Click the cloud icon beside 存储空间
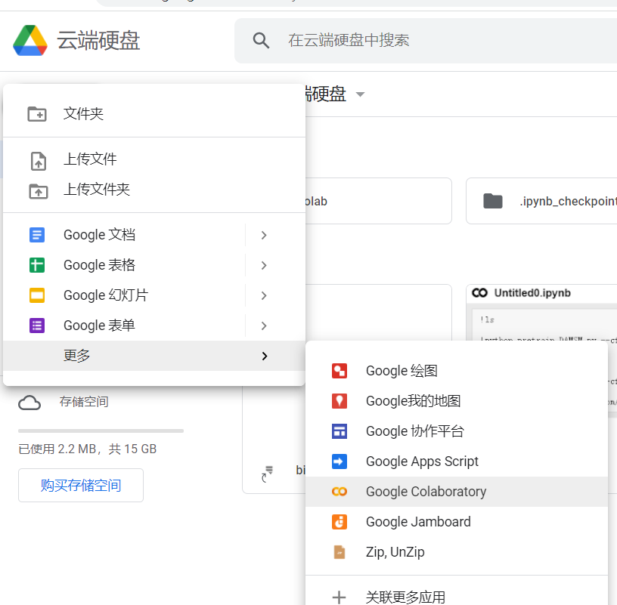Image resolution: width=617 pixels, height=605 pixels. point(29,403)
